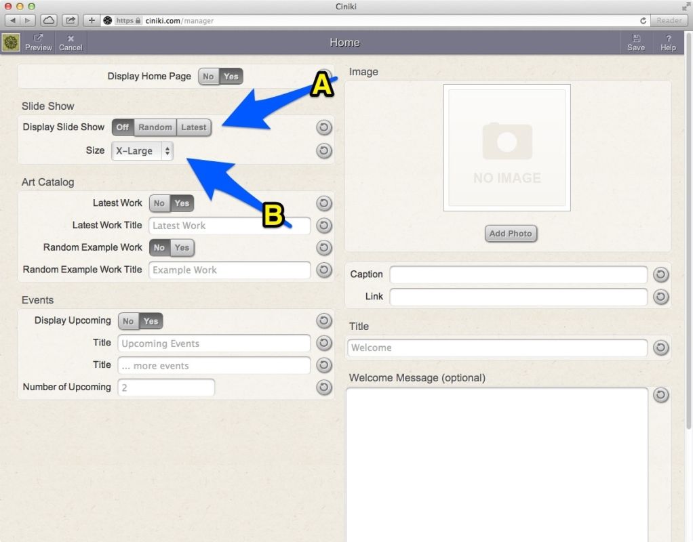Save the Home page settings
This screenshot has height=542, width=693.
pos(636,43)
